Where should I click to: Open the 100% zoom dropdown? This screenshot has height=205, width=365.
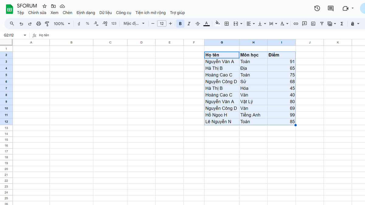click(62, 24)
